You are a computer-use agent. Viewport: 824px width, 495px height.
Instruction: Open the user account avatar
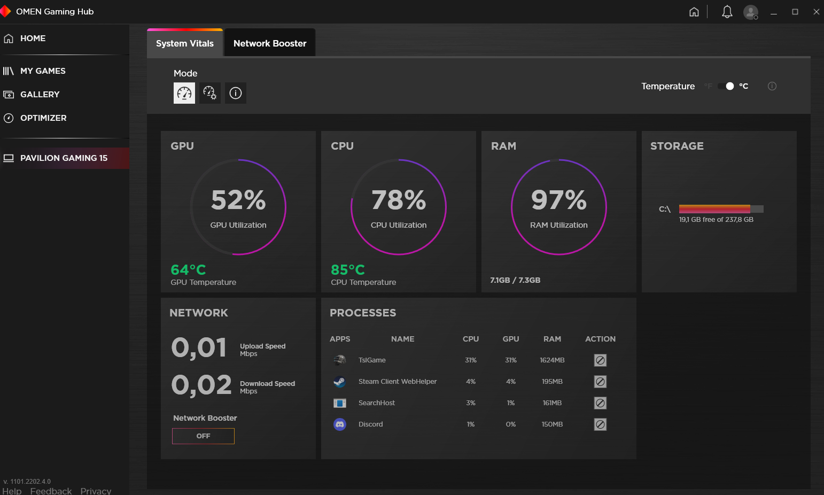click(751, 12)
